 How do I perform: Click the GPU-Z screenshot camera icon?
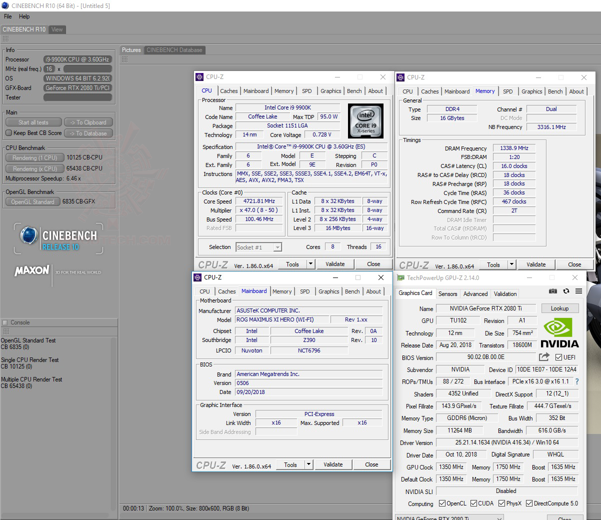[x=553, y=291]
